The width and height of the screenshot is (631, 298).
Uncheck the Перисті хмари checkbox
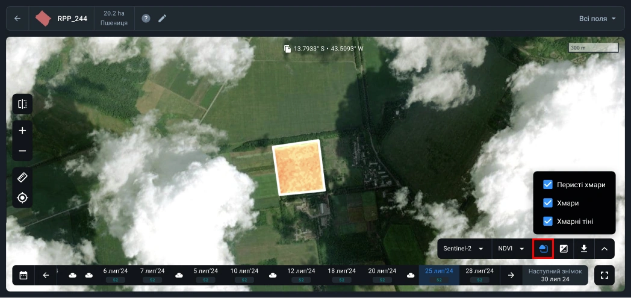click(548, 185)
